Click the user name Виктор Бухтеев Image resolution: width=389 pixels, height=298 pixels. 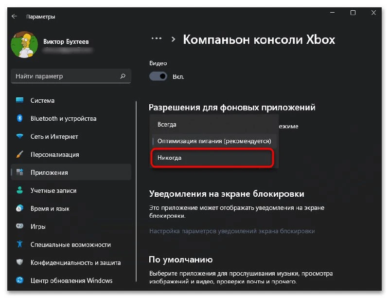tap(66, 41)
